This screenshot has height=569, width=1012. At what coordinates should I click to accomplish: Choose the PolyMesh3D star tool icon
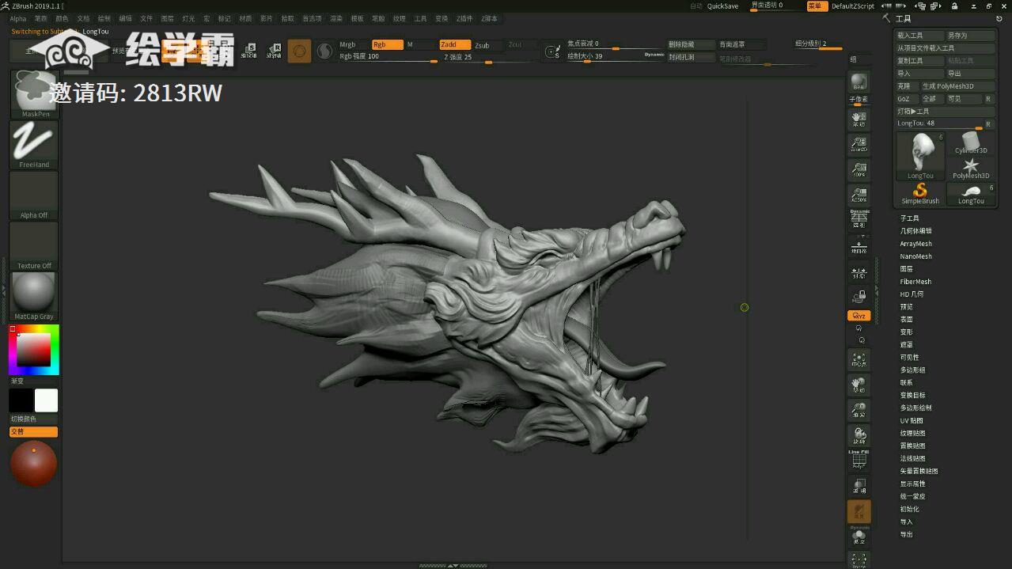971,167
